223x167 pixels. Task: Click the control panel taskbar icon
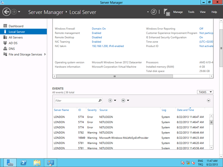pyautogui.click(x=50, y=163)
